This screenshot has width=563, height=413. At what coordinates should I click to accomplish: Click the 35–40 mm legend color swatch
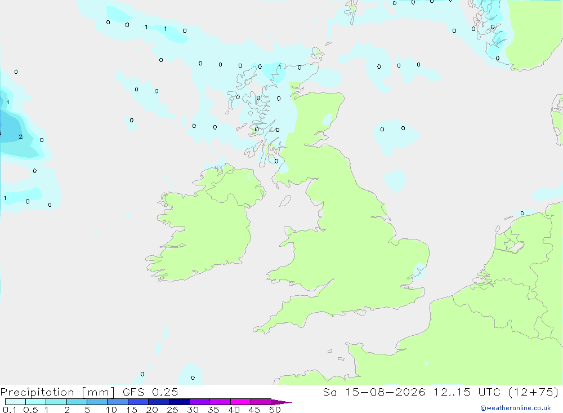(220, 402)
